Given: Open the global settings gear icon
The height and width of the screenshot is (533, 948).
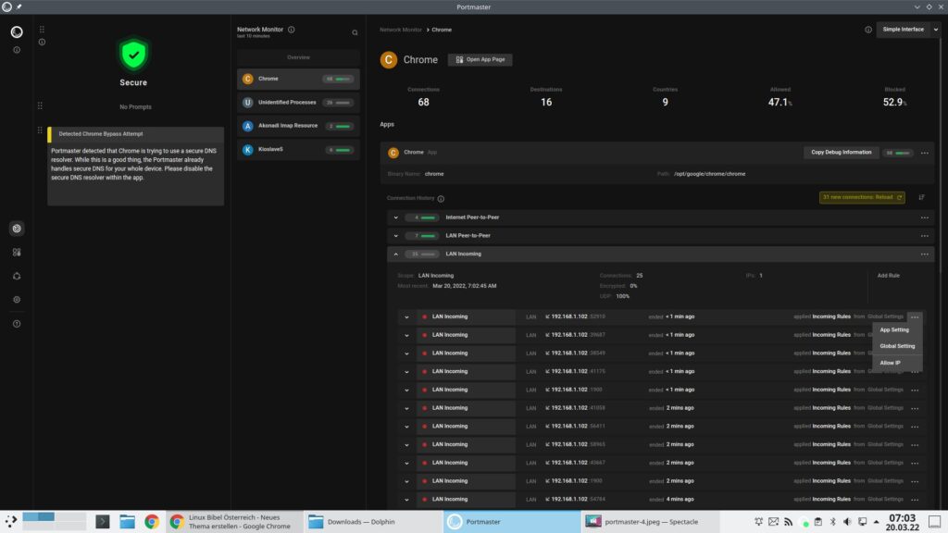Looking at the screenshot, I should (17, 300).
